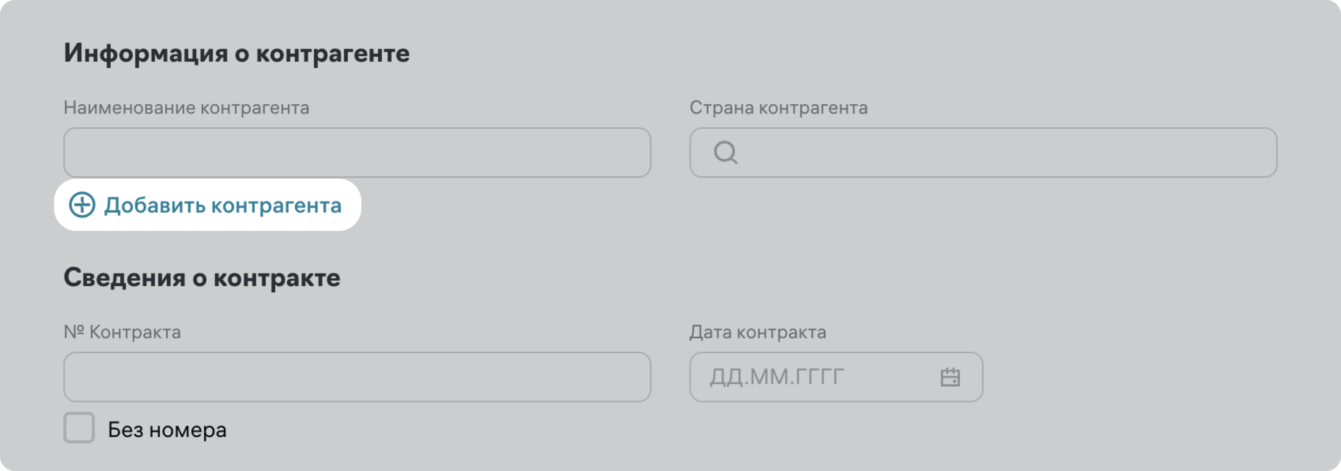Click the Без номера checkbox label text

(167, 431)
